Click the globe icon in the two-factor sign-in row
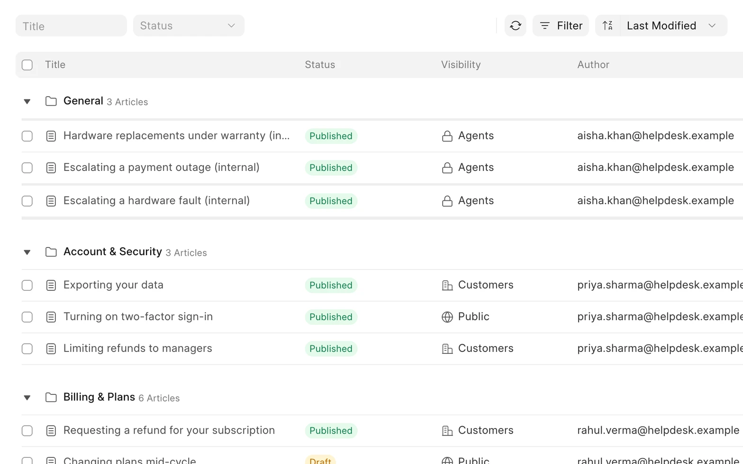 point(447,317)
